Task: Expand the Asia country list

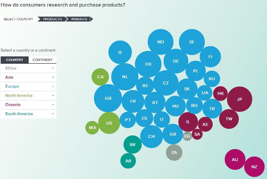Action: click(28, 77)
